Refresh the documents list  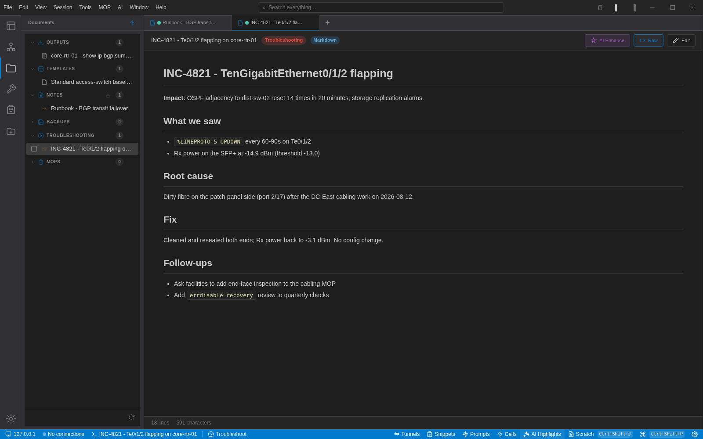point(131,417)
